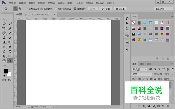Open the workspace dropdown 基本功能
Screen dimensions: 175x109
tap(164, 9)
